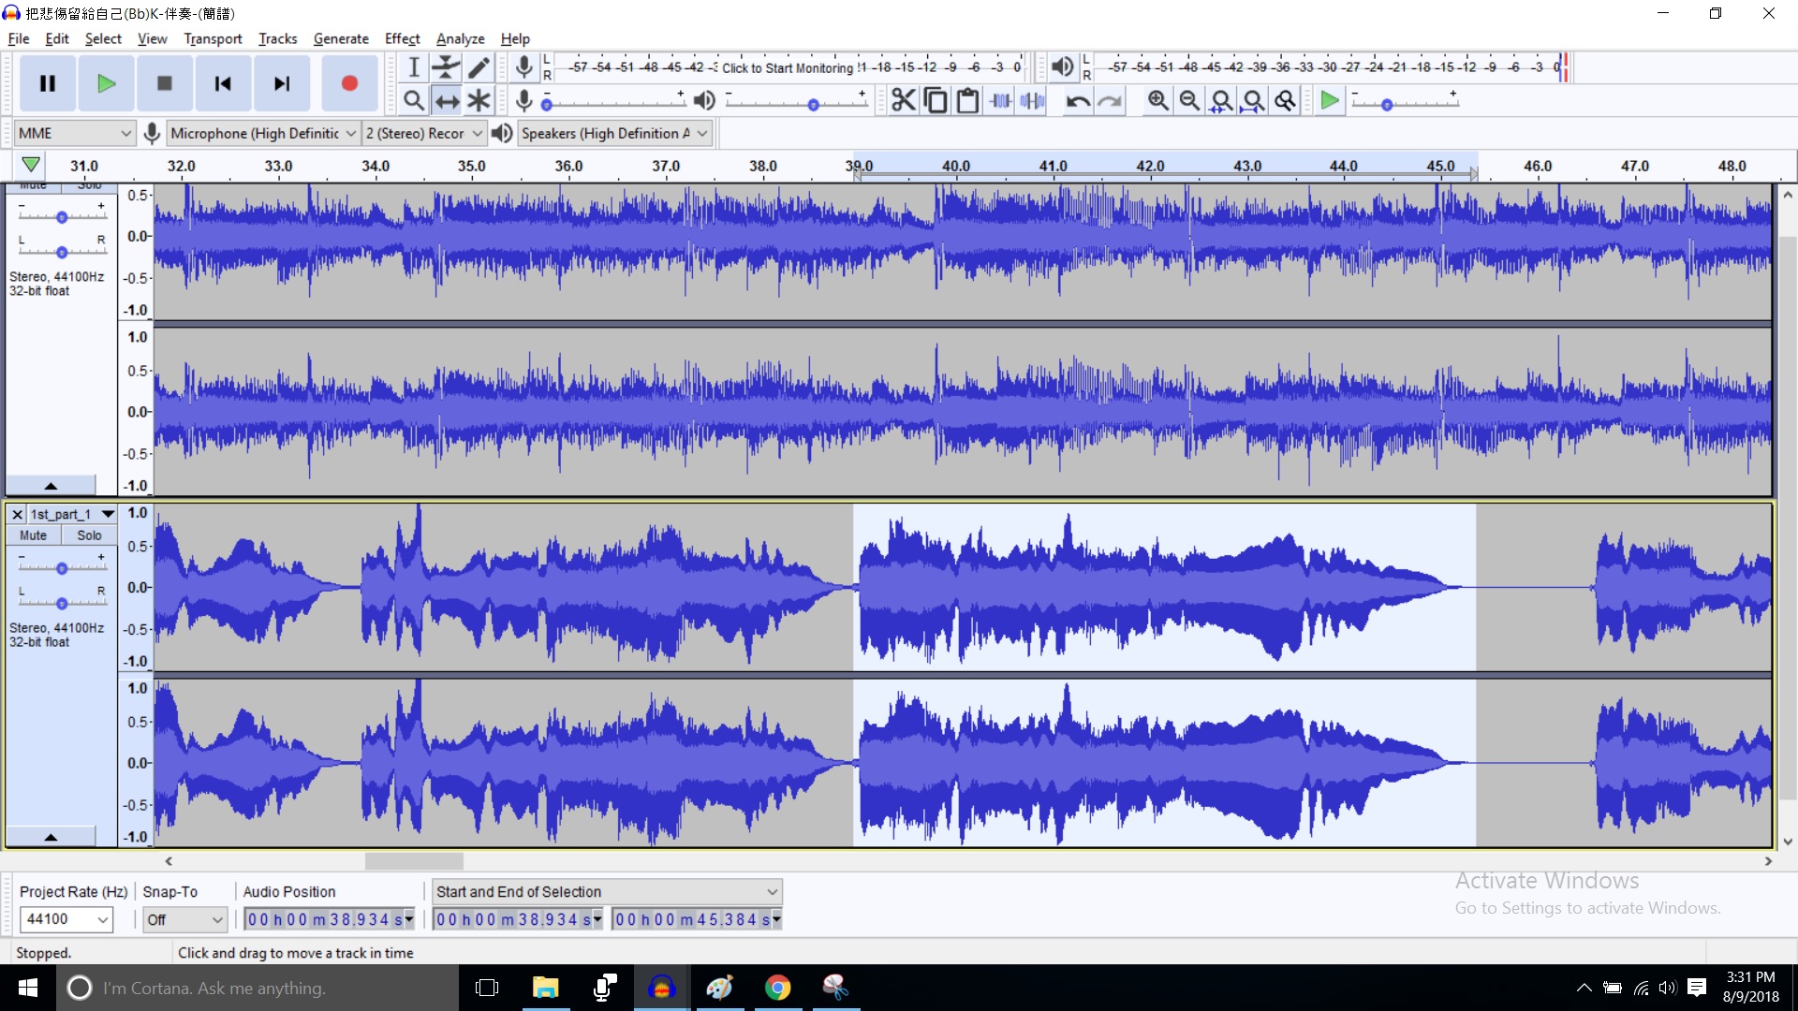Start recording with the Record button
Image resolution: width=1798 pixels, height=1011 pixels.
tap(349, 83)
